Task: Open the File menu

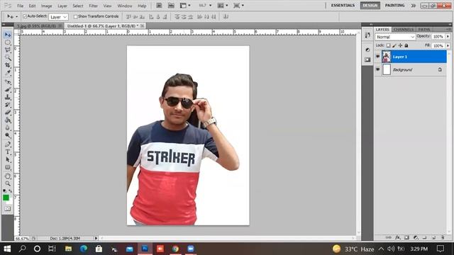Action: tap(21, 6)
